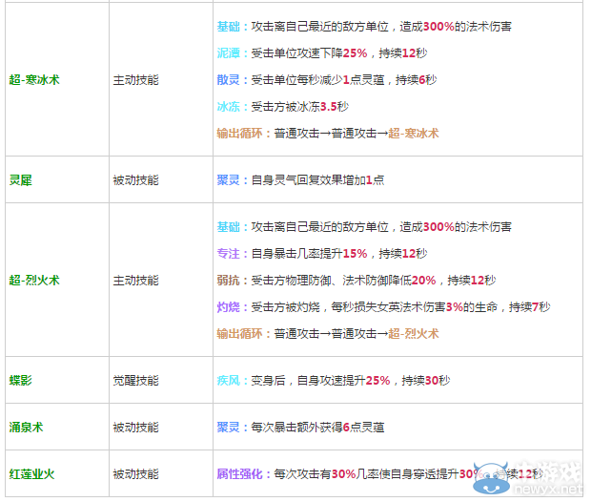This screenshot has height=502, width=591.
Task: Click the 基础 line of 超-寒冰术
Action: pyautogui.click(x=364, y=27)
